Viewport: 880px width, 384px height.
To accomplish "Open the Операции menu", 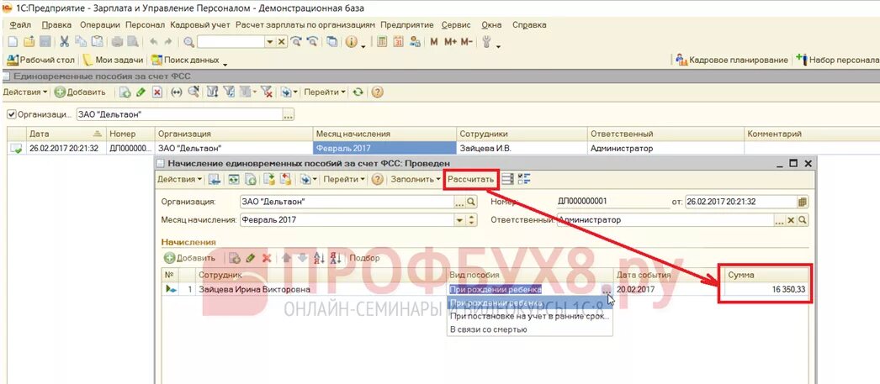I will click(100, 25).
